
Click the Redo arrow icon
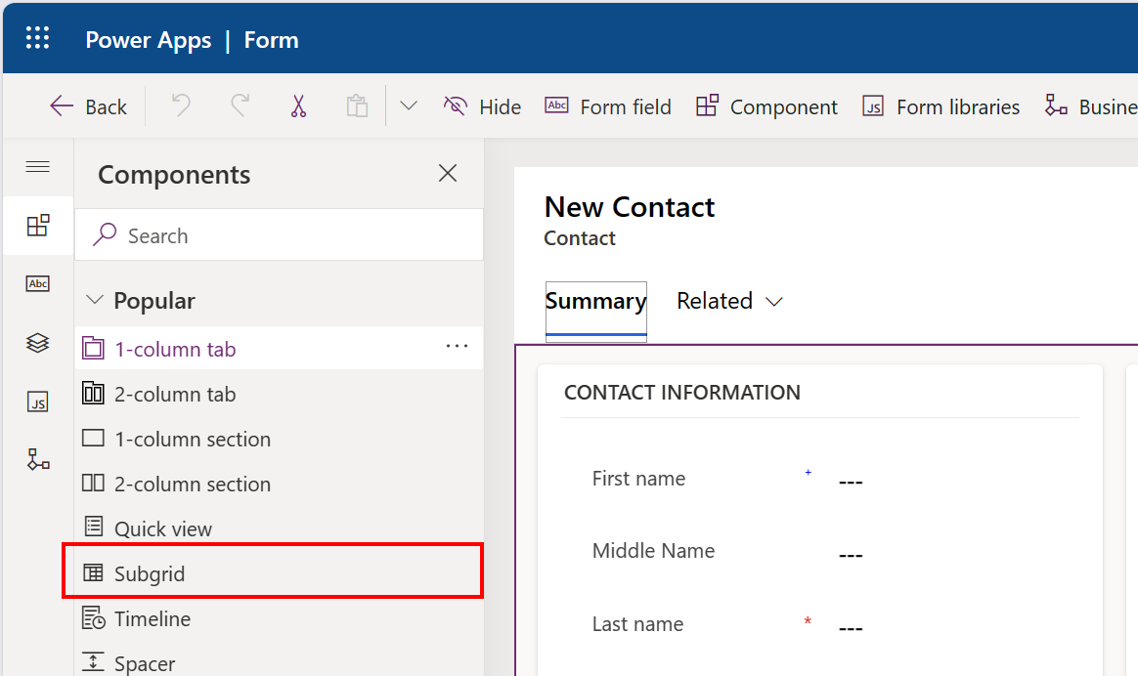pos(240,106)
